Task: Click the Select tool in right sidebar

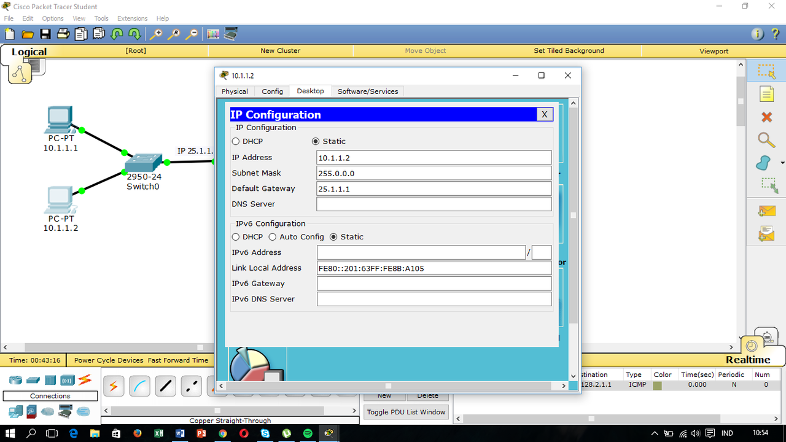Action: pos(766,71)
